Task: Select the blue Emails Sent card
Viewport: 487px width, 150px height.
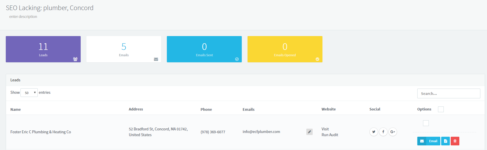Action: click(204, 49)
